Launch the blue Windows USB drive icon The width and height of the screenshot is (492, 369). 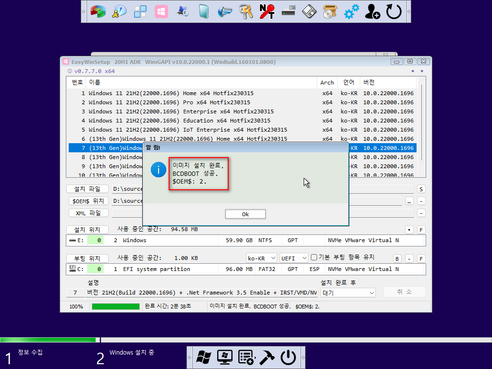pyautogui.click(x=225, y=12)
